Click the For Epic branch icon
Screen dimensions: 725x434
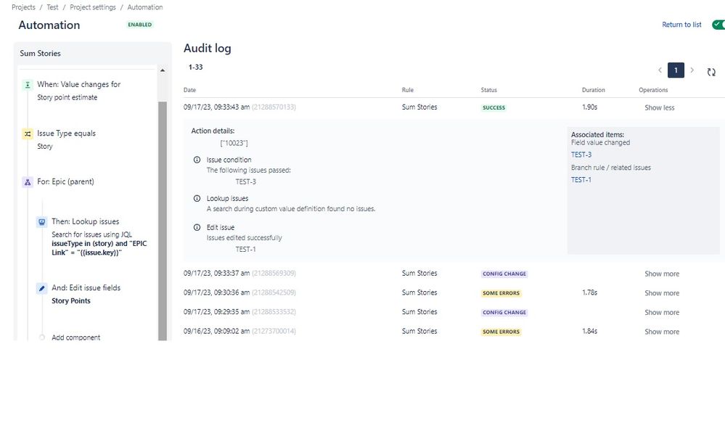[28, 182]
